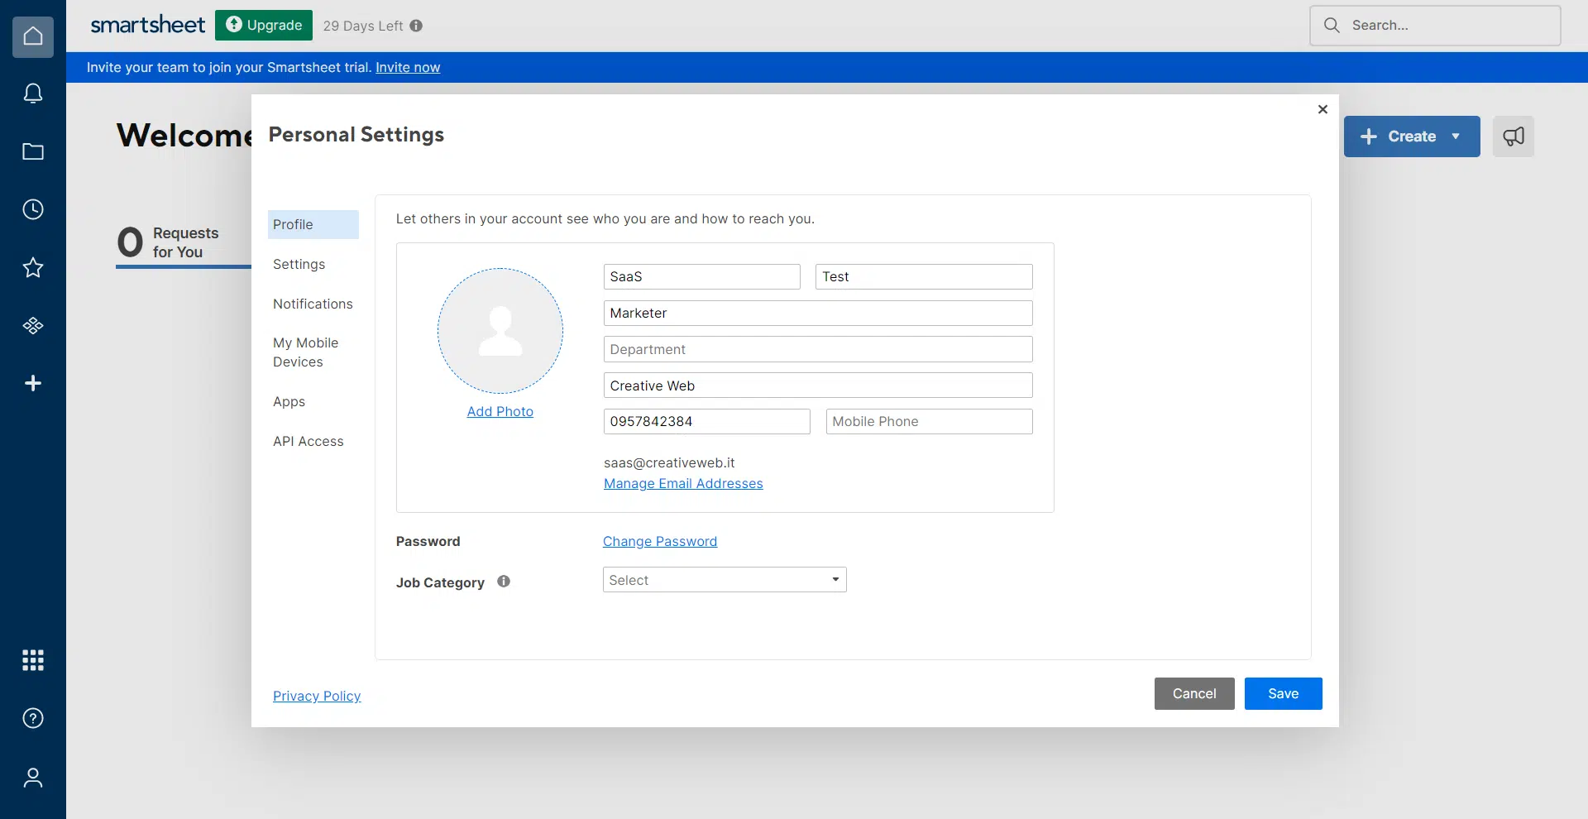Click the Marketer title field
The width and height of the screenshot is (1588, 819).
818,313
